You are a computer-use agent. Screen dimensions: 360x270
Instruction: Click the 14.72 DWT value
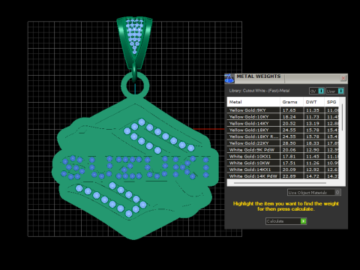(313, 176)
